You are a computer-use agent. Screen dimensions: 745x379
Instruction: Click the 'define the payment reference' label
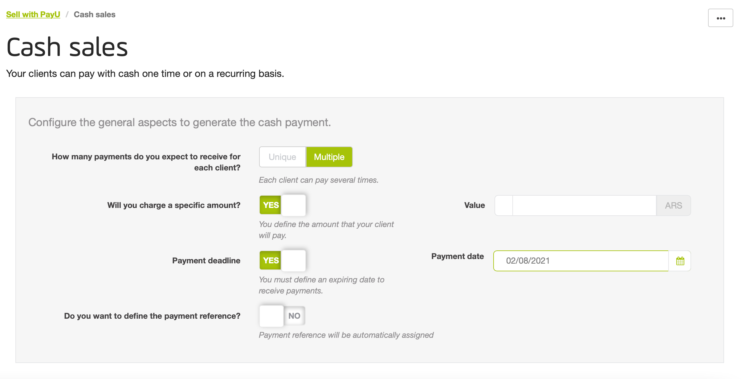click(152, 316)
